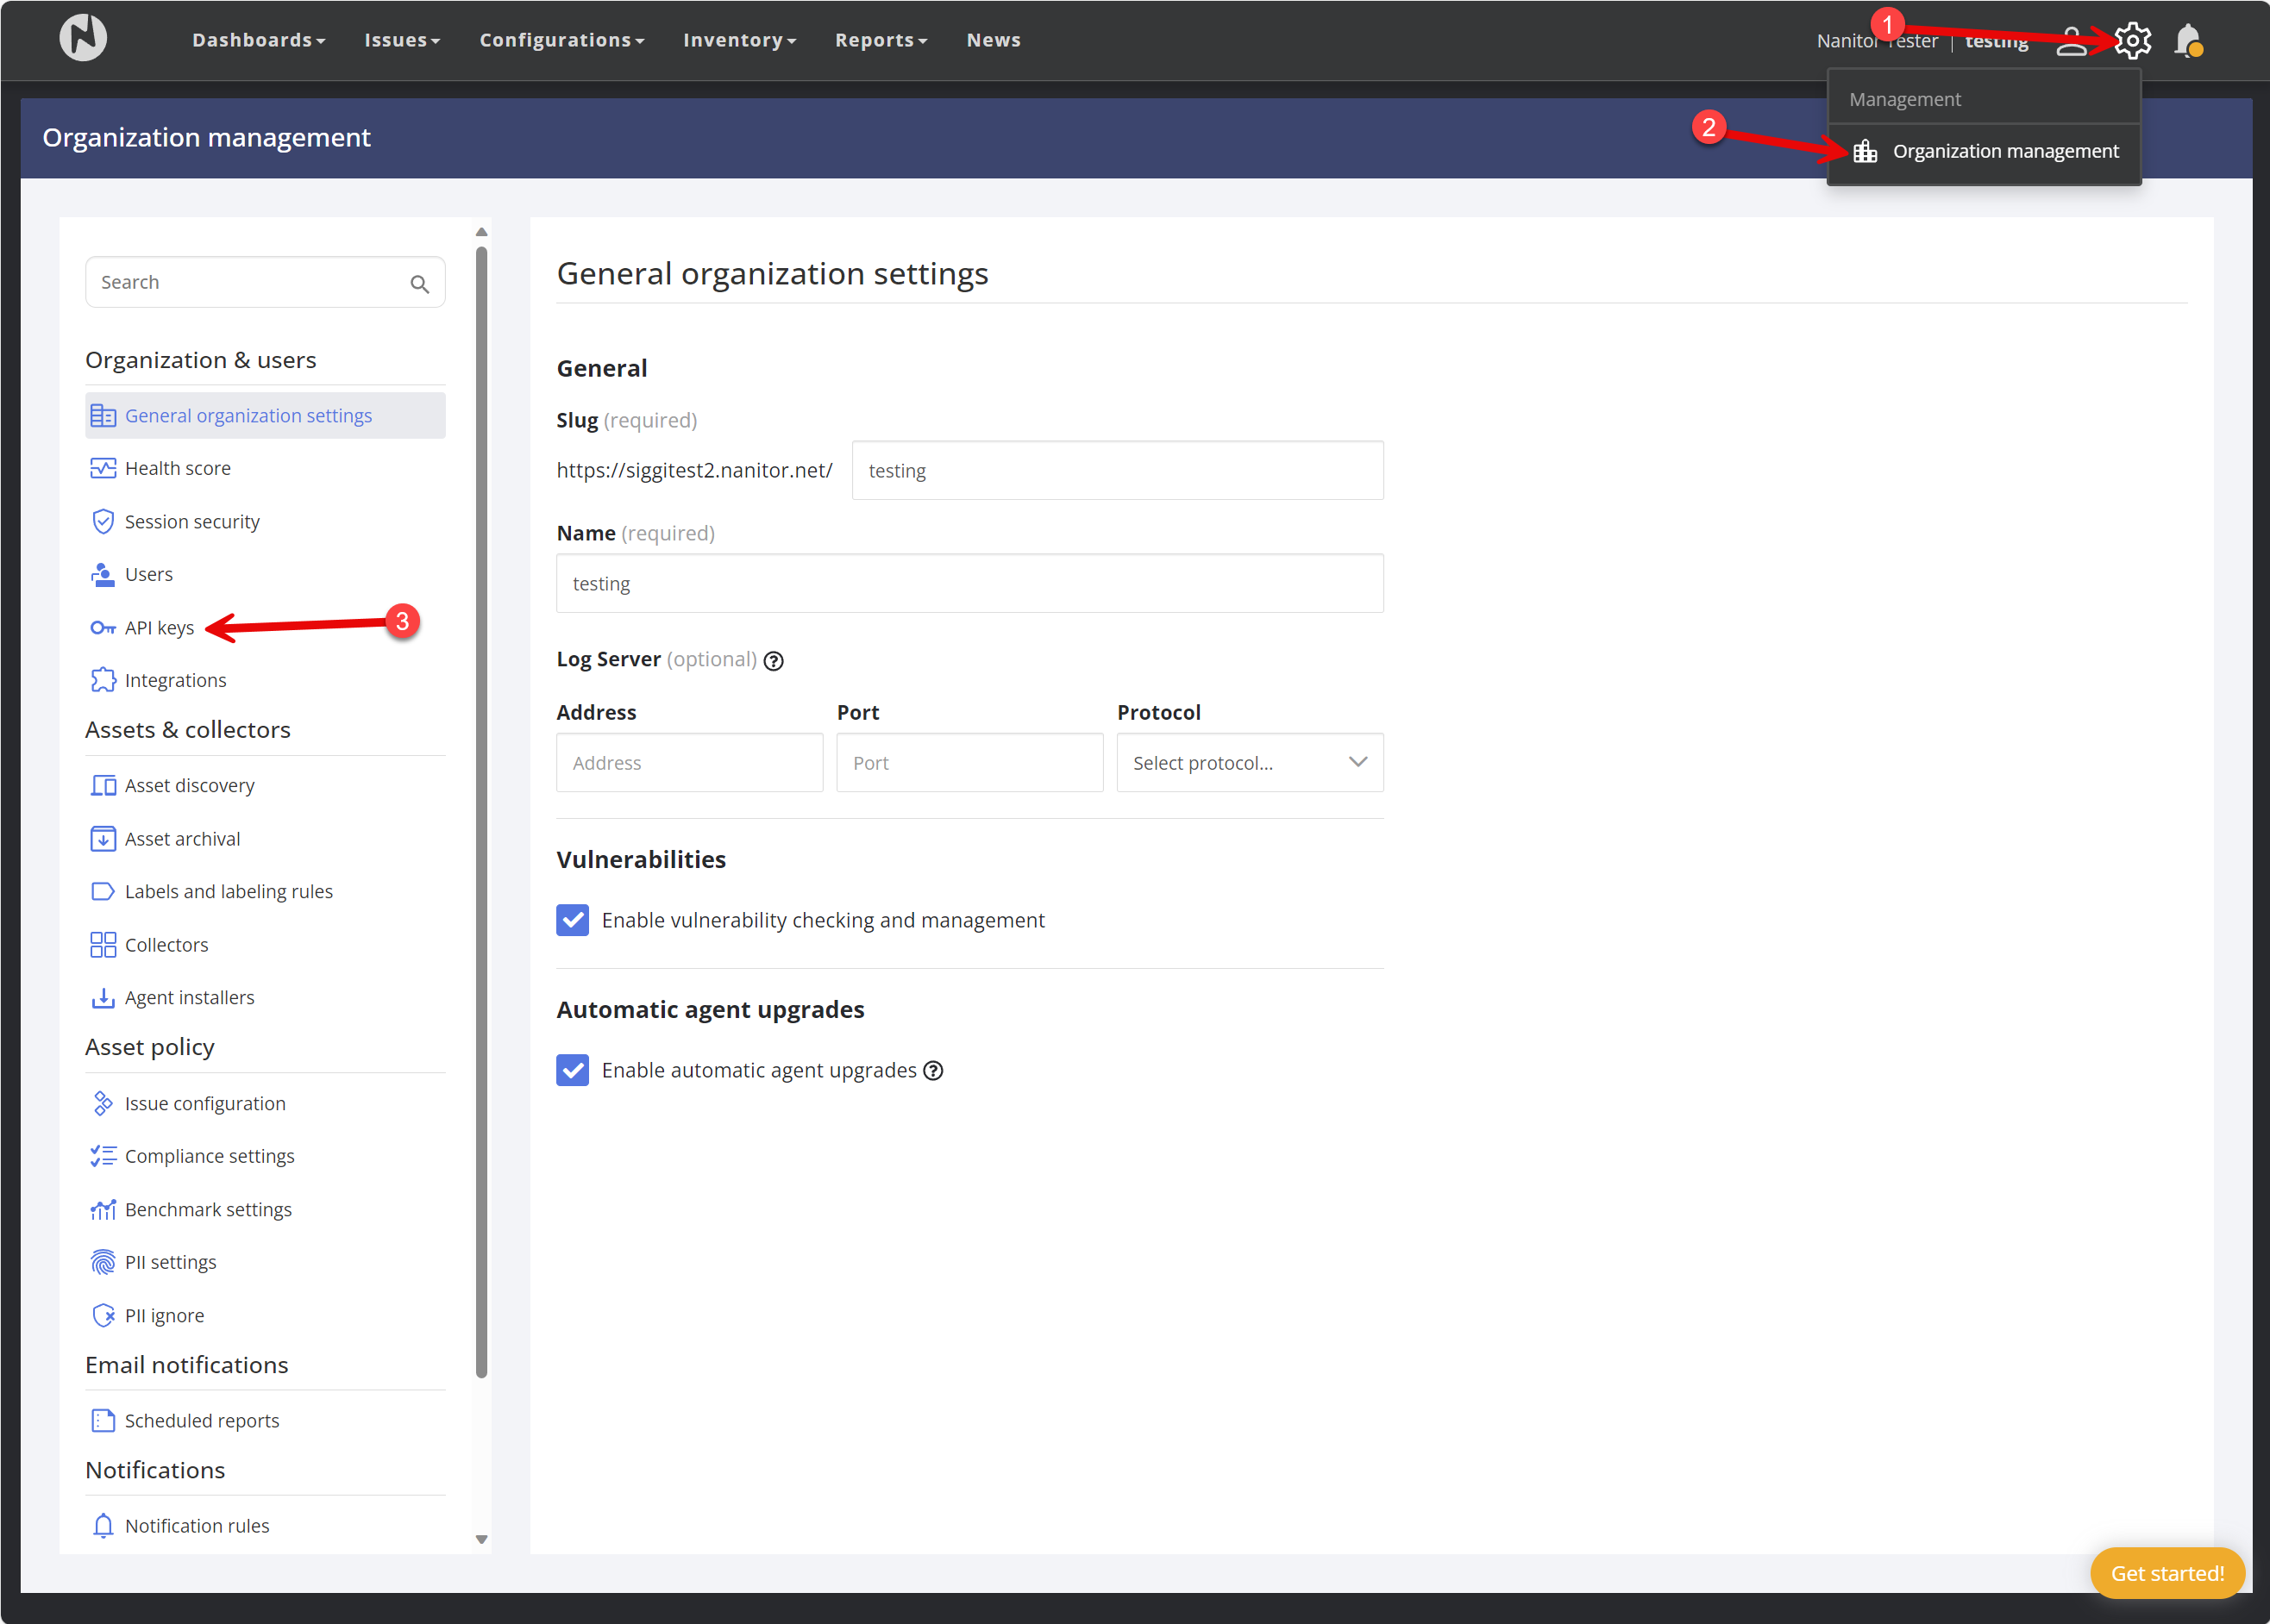2270x1624 pixels.
Task: Click the Log Server help icon
Action: (x=774, y=661)
